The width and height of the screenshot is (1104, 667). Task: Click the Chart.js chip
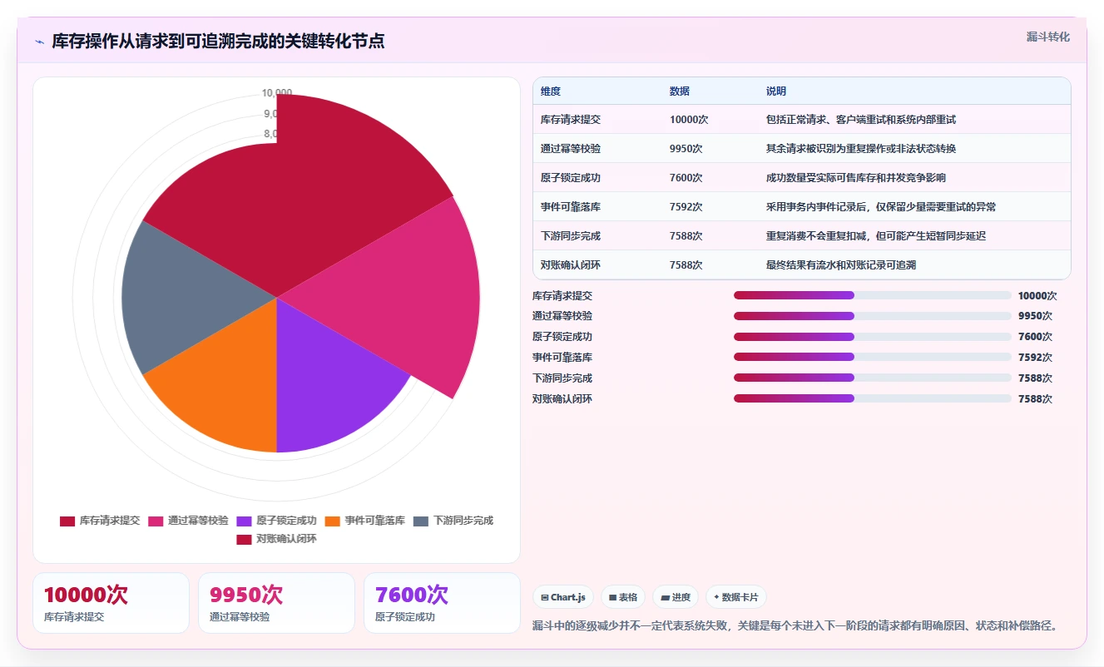click(x=563, y=597)
